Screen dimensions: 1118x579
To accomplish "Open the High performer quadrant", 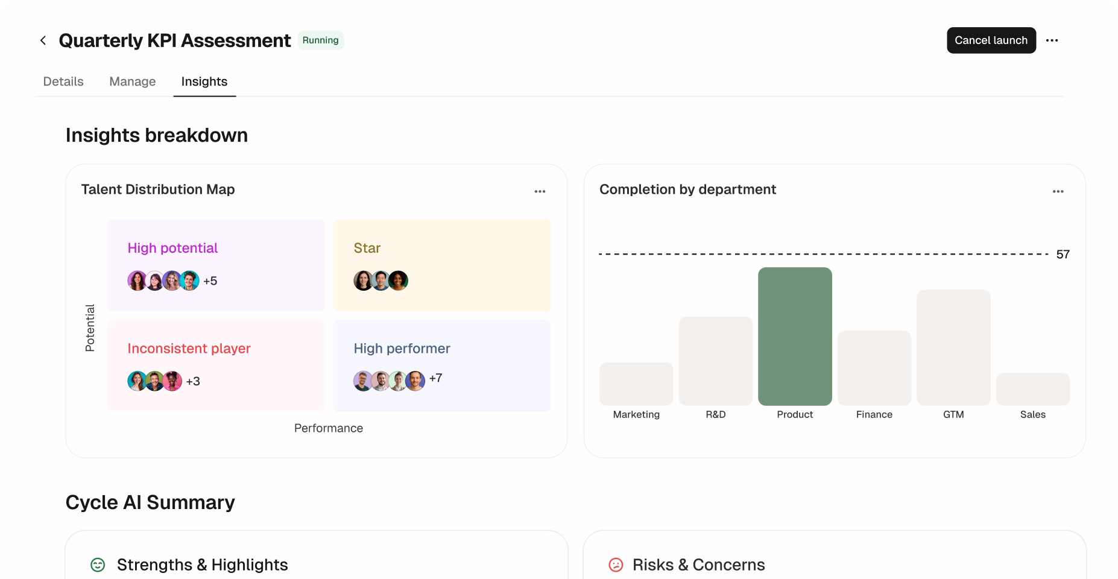I will (x=442, y=366).
